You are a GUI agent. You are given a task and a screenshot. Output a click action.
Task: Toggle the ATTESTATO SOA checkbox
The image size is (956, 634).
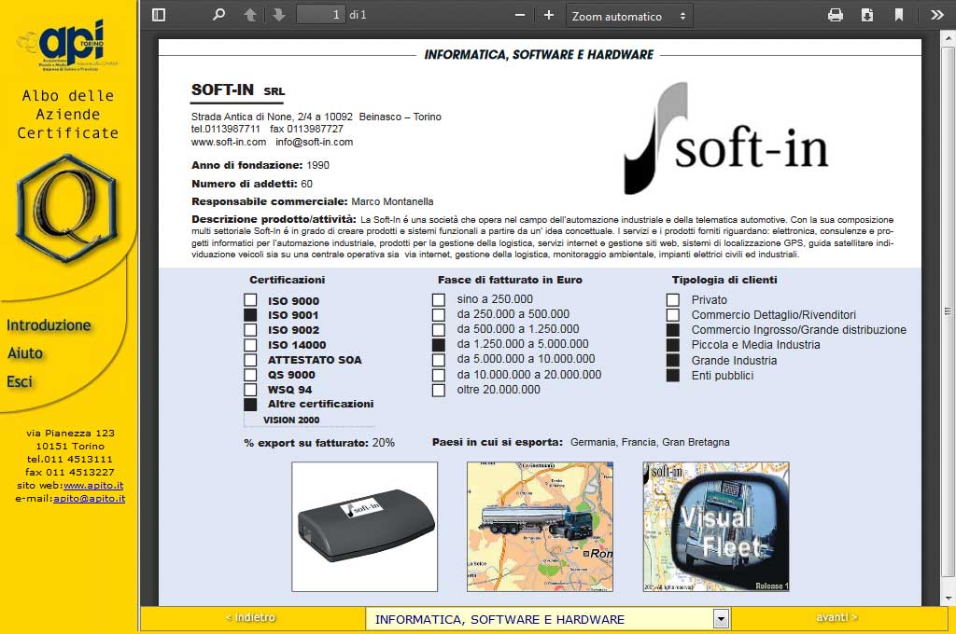[x=250, y=359]
